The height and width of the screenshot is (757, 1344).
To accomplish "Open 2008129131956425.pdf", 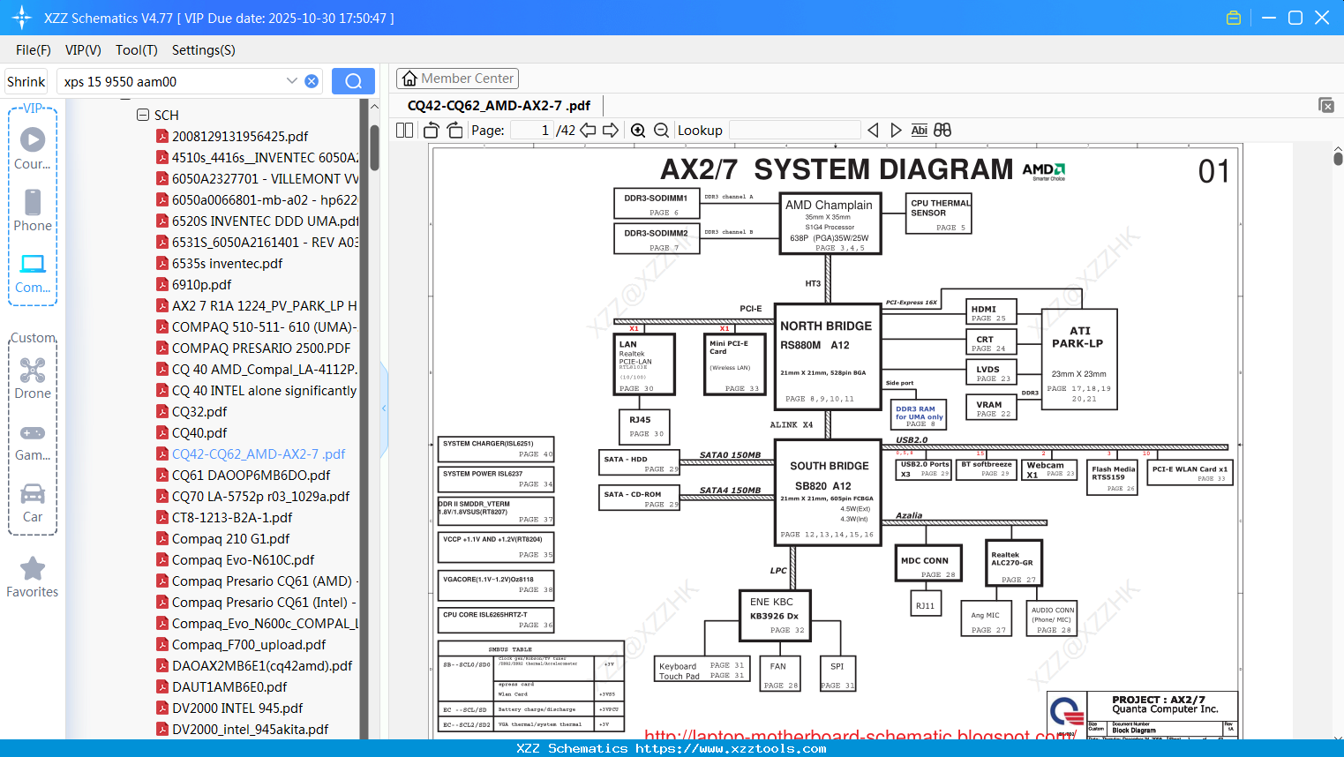I will click(240, 136).
